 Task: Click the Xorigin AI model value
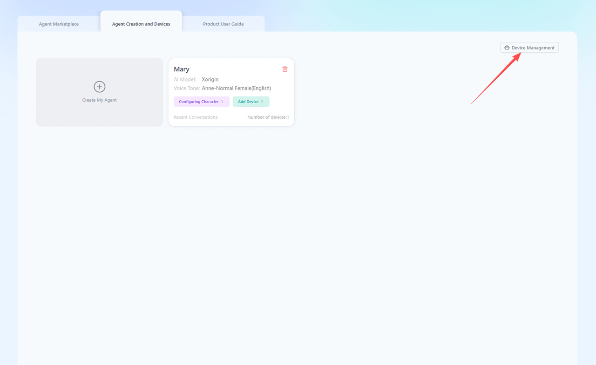[210, 80]
